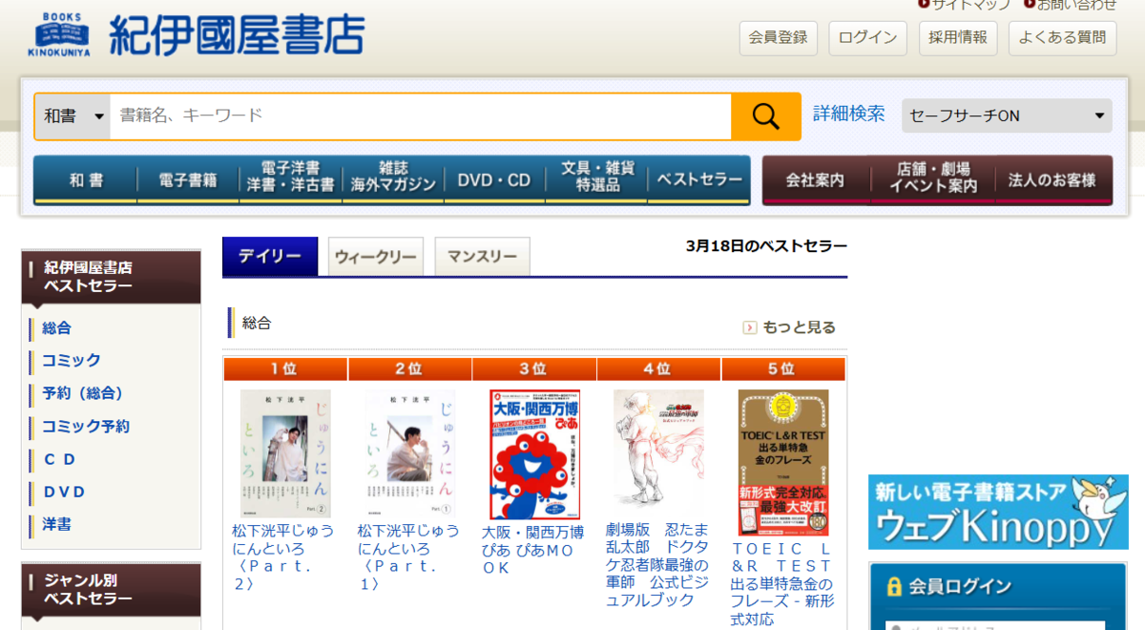1145x630 pixels.
Task: Focus the 書籍名、キーワード search field
Action: pos(421,116)
